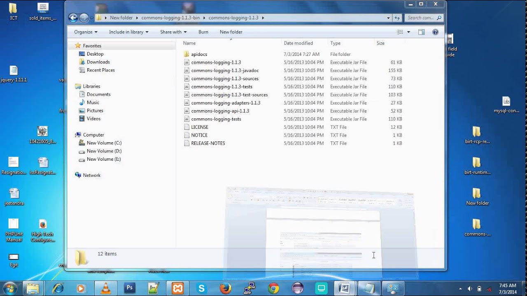
Task: Select commons-logging-1.1.3-sources file
Action: pos(225,79)
